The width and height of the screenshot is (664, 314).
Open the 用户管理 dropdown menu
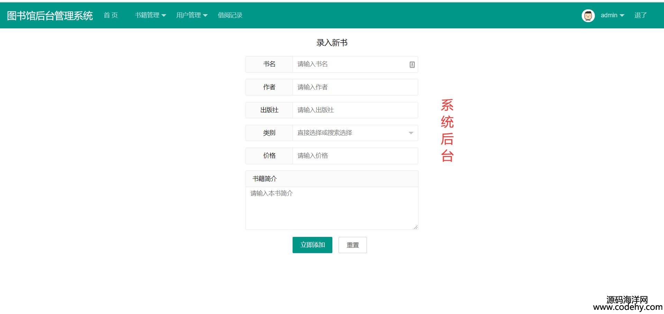pos(192,15)
